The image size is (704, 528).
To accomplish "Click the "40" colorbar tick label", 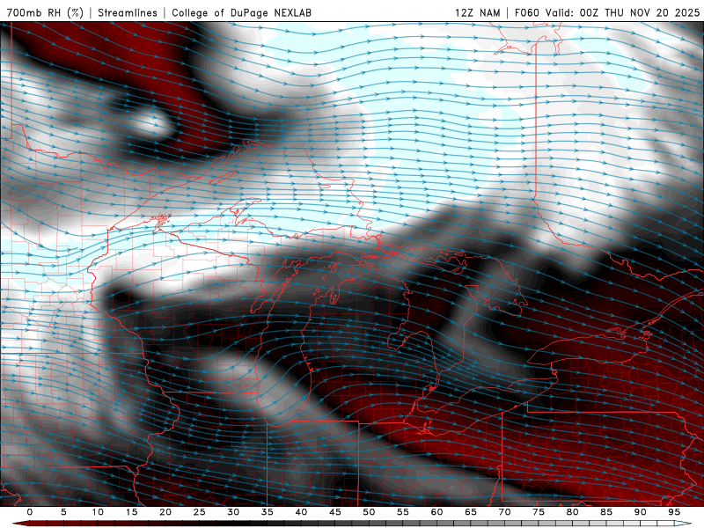I will pos(301,512).
